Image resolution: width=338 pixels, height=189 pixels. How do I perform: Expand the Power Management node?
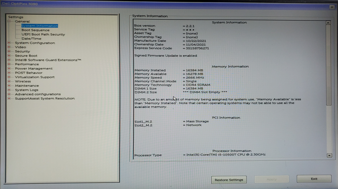click(9, 69)
